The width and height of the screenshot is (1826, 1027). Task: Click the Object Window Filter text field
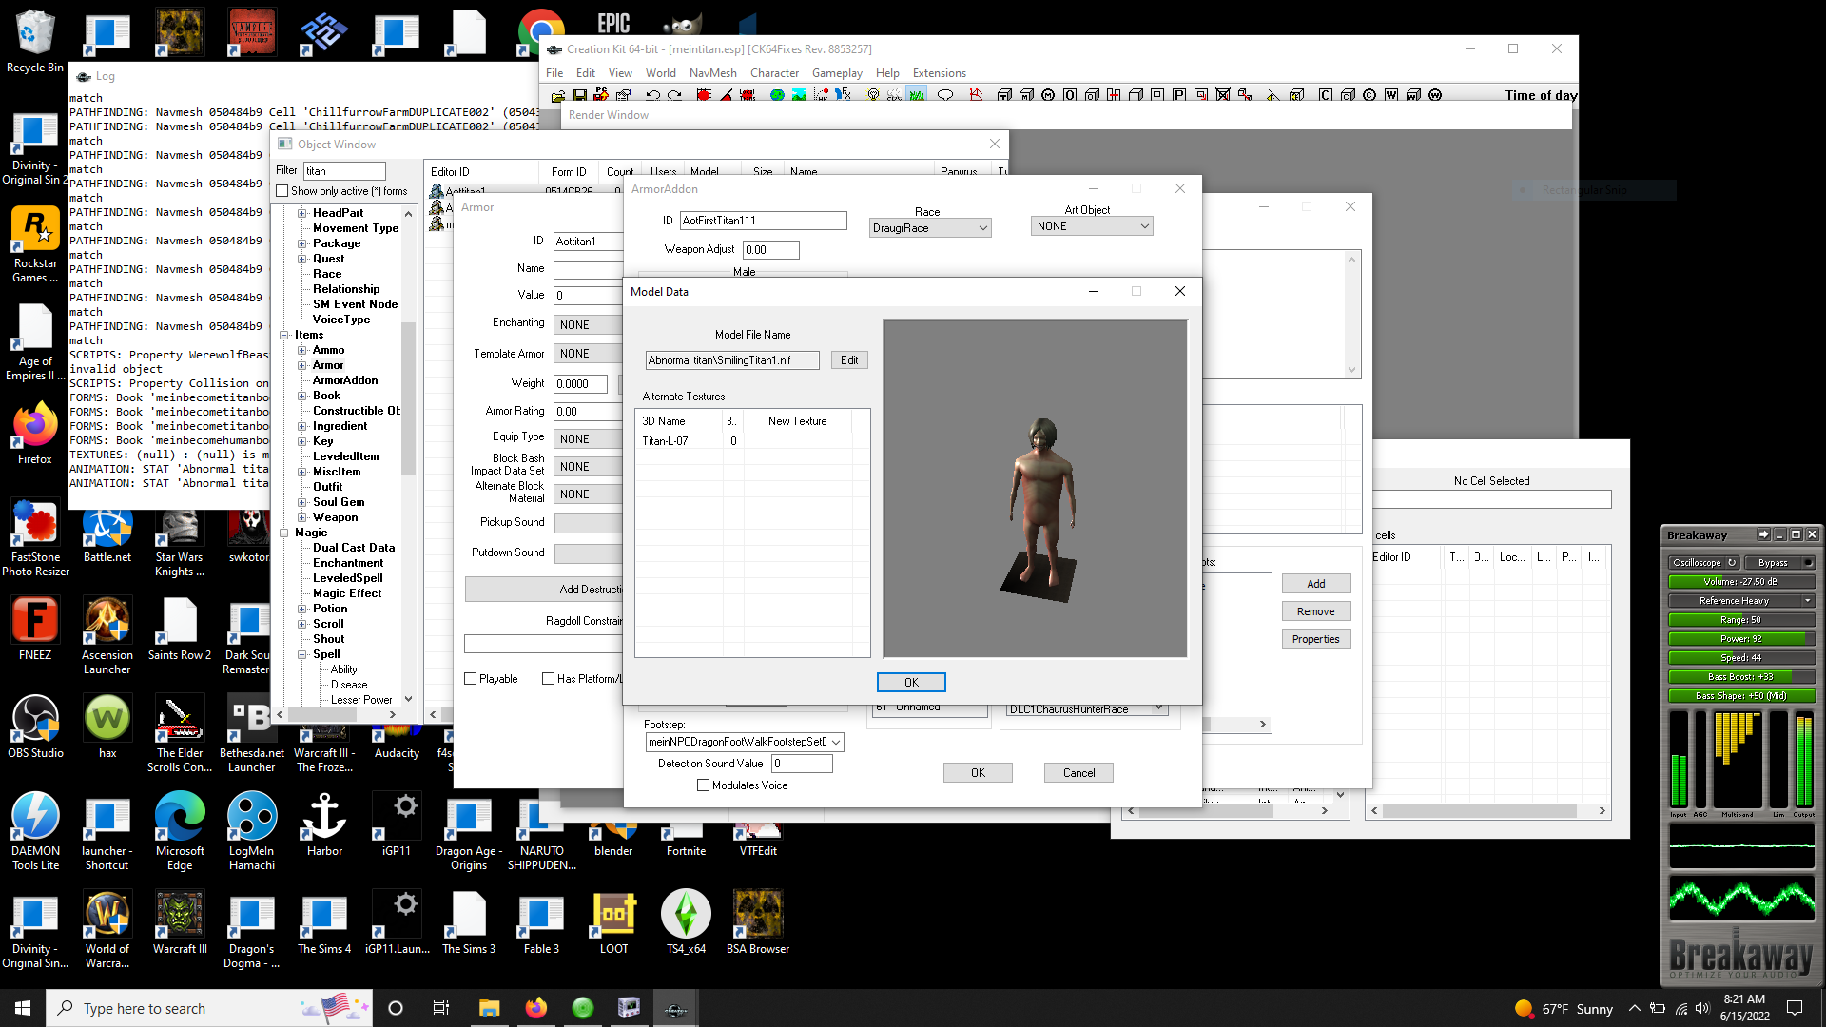(344, 171)
